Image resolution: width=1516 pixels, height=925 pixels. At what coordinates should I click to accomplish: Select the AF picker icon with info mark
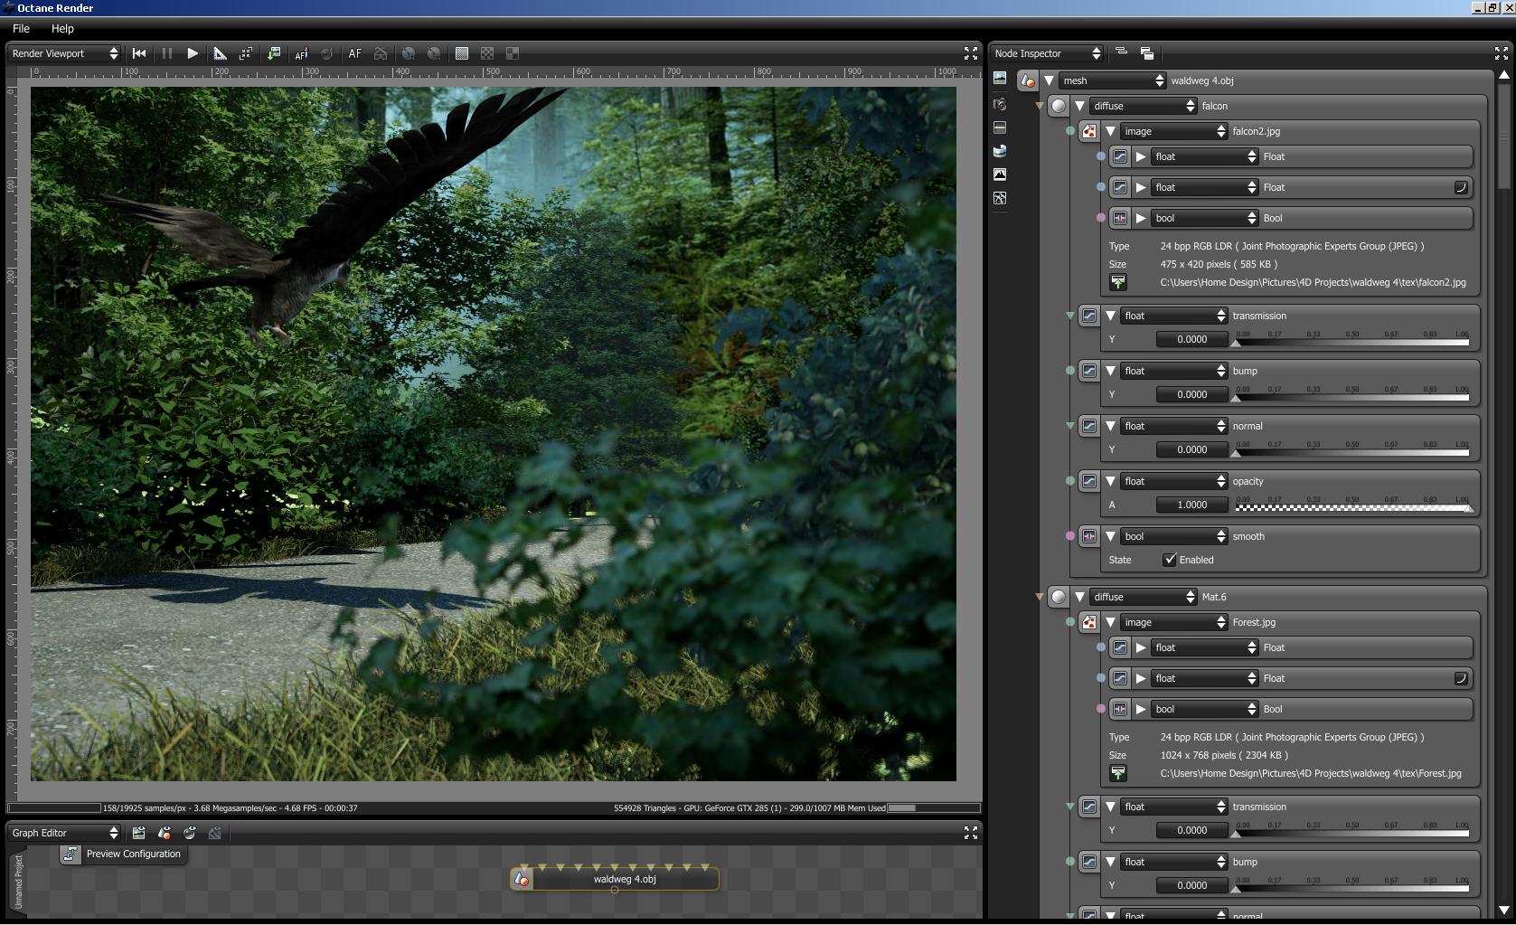coord(301,53)
